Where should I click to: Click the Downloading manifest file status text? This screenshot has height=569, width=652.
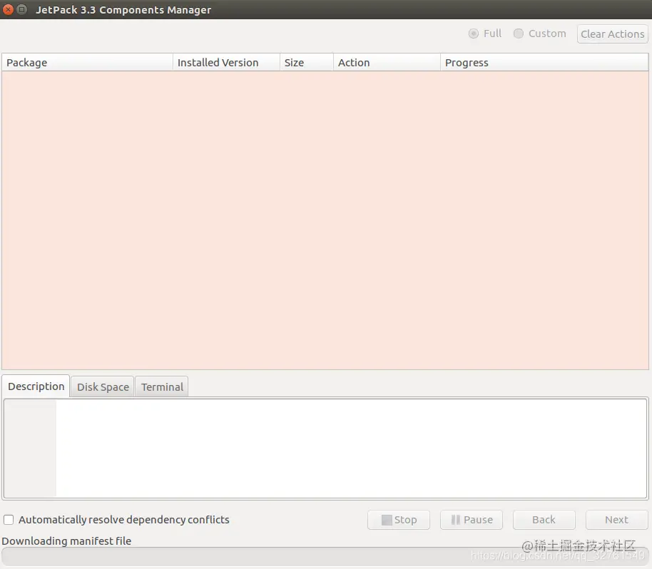tap(66, 540)
